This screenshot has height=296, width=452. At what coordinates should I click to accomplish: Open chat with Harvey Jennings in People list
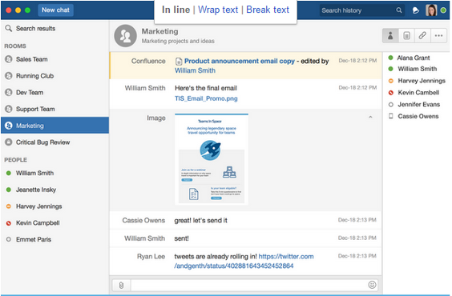tap(54, 206)
